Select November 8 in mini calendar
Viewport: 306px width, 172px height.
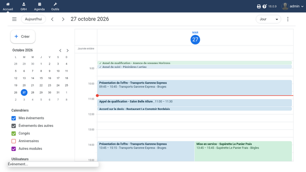tap(66, 100)
